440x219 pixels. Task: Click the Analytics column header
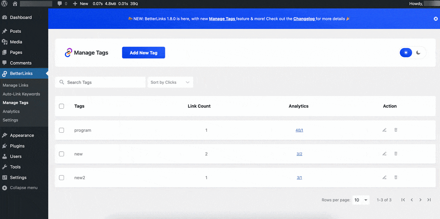tap(299, 106)
